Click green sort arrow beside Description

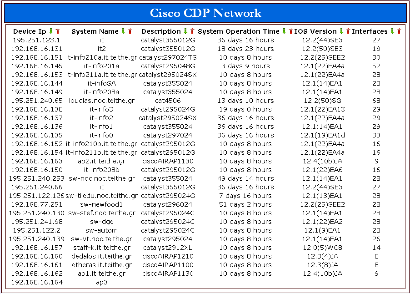point(185,31)
